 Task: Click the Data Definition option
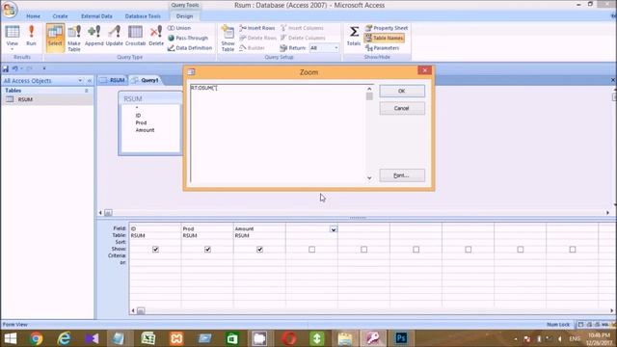[190, 47]
